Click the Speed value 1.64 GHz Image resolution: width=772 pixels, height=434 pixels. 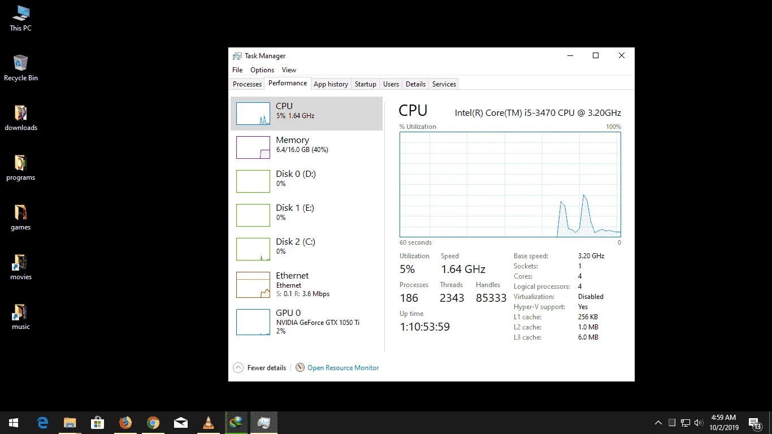point(463,269)
